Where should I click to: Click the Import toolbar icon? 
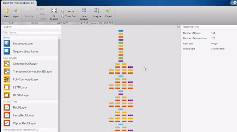pyautogui.click(x=16, y=10)
